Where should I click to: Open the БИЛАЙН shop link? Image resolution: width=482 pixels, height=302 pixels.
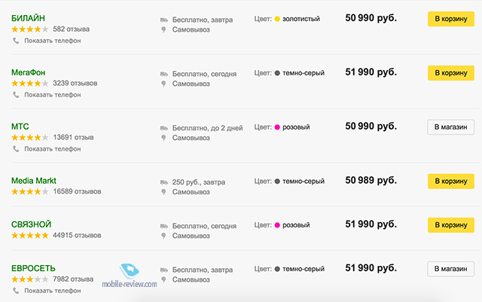[x=29, y=18]
